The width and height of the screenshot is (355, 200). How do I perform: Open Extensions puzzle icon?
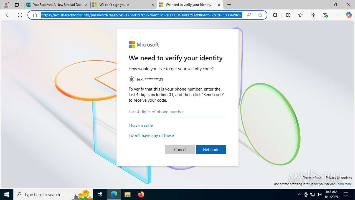(275, 15)
